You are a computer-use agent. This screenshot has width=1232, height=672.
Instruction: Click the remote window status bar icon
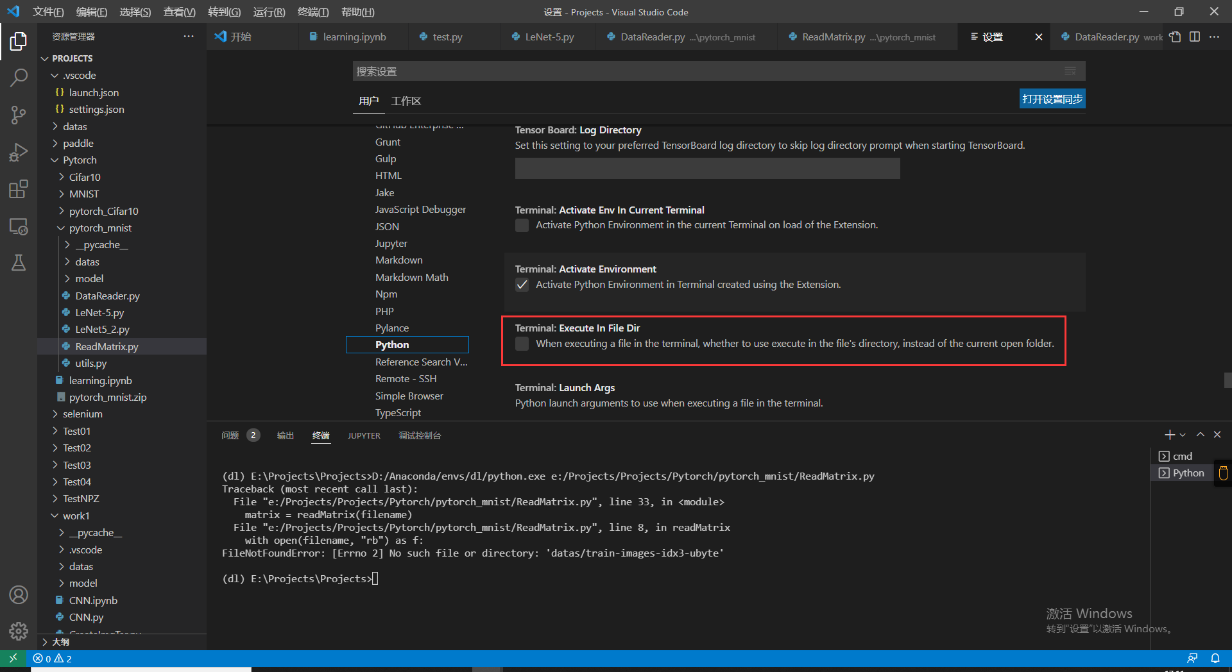click(13, 658)
